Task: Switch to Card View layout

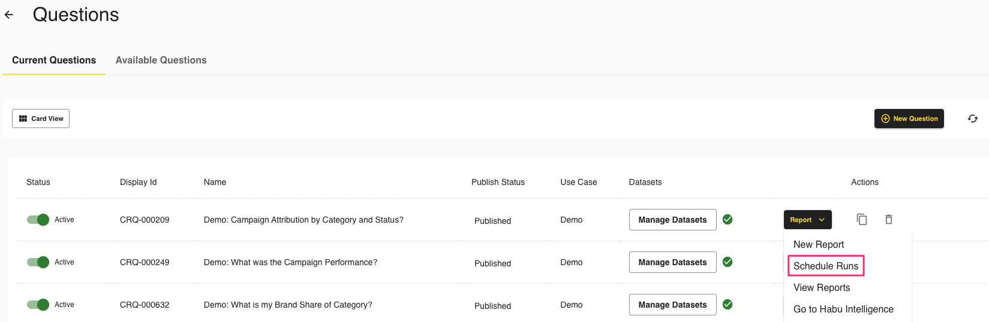Action: coord(41,119)
